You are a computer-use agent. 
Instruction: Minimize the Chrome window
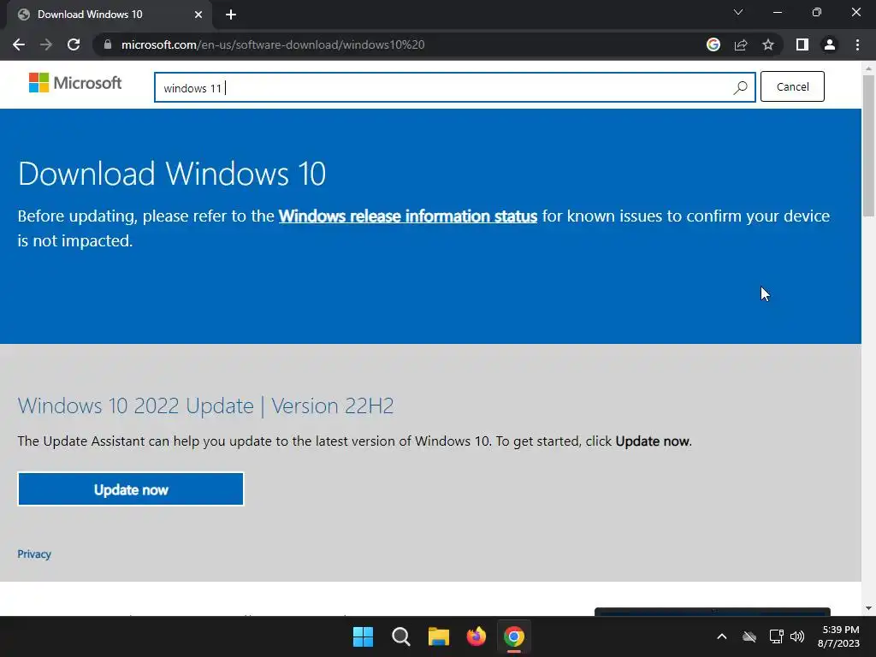click(777, 12)
